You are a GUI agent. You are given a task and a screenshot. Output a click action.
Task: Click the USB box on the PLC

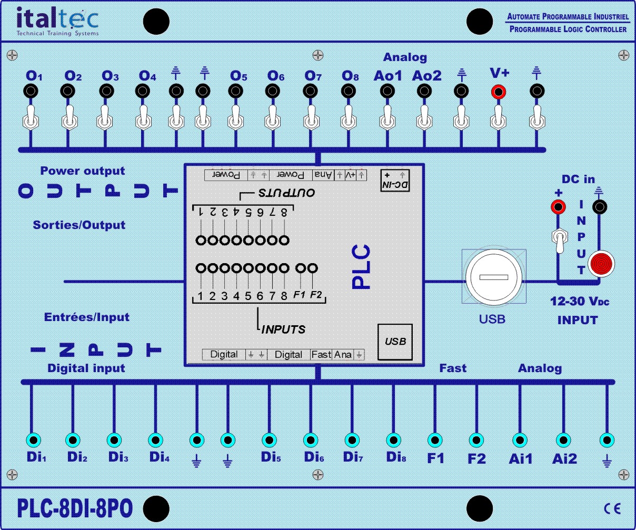coord(395,341)
